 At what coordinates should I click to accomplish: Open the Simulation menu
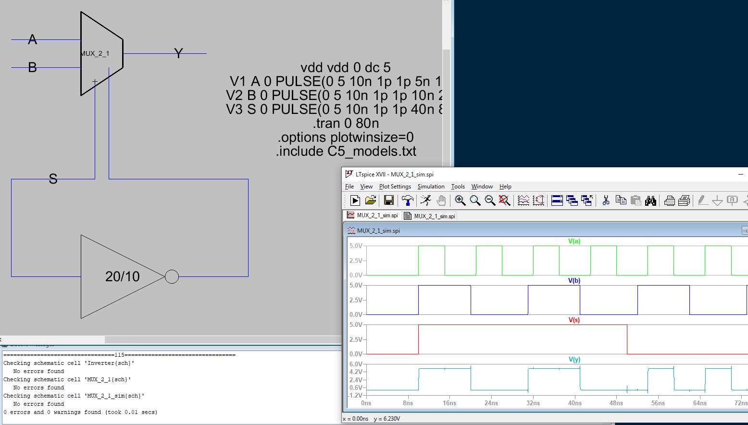point(431,187)
